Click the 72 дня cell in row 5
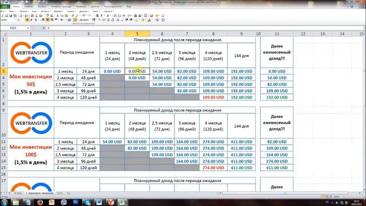Viewport: 366px width, 206px height. coord(88,84)
